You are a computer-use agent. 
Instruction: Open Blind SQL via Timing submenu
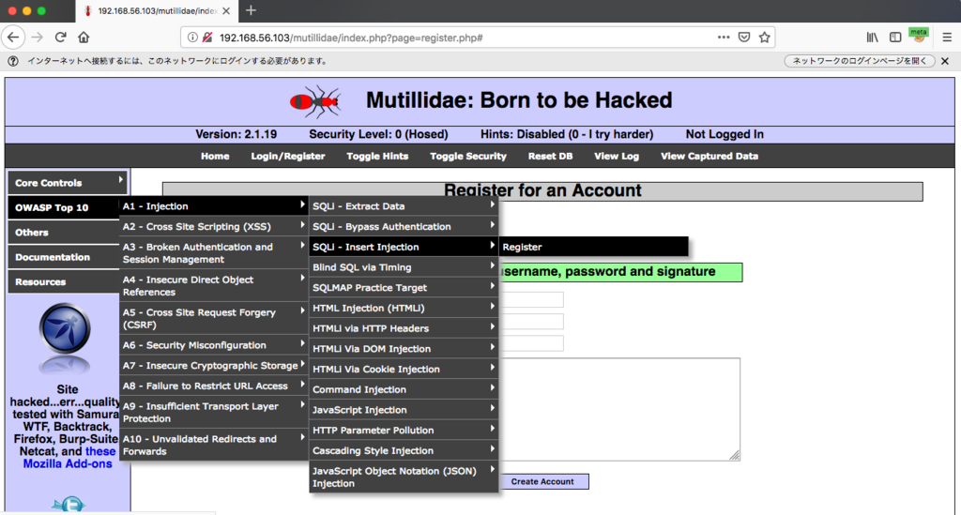click(404, 267)
